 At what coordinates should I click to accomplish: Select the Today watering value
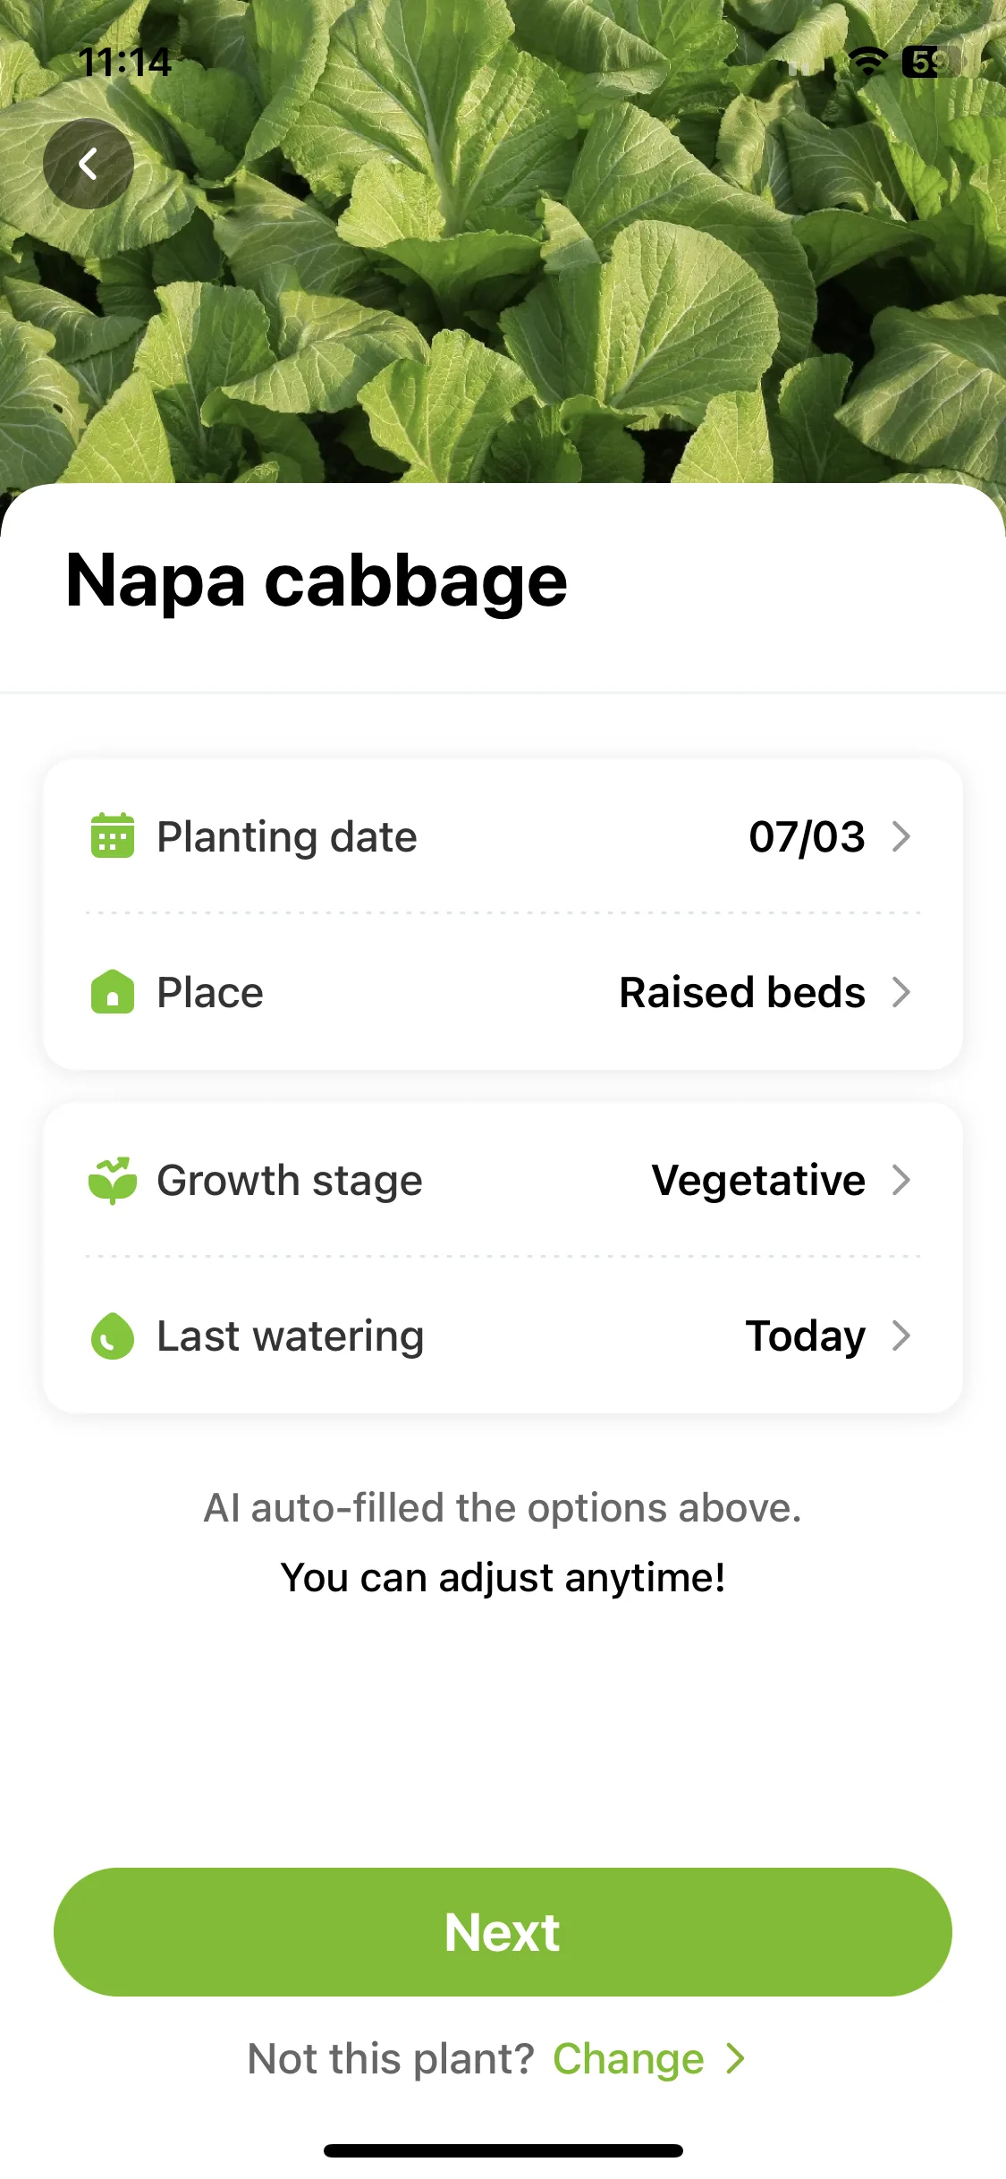click(x=806, y=1336)
